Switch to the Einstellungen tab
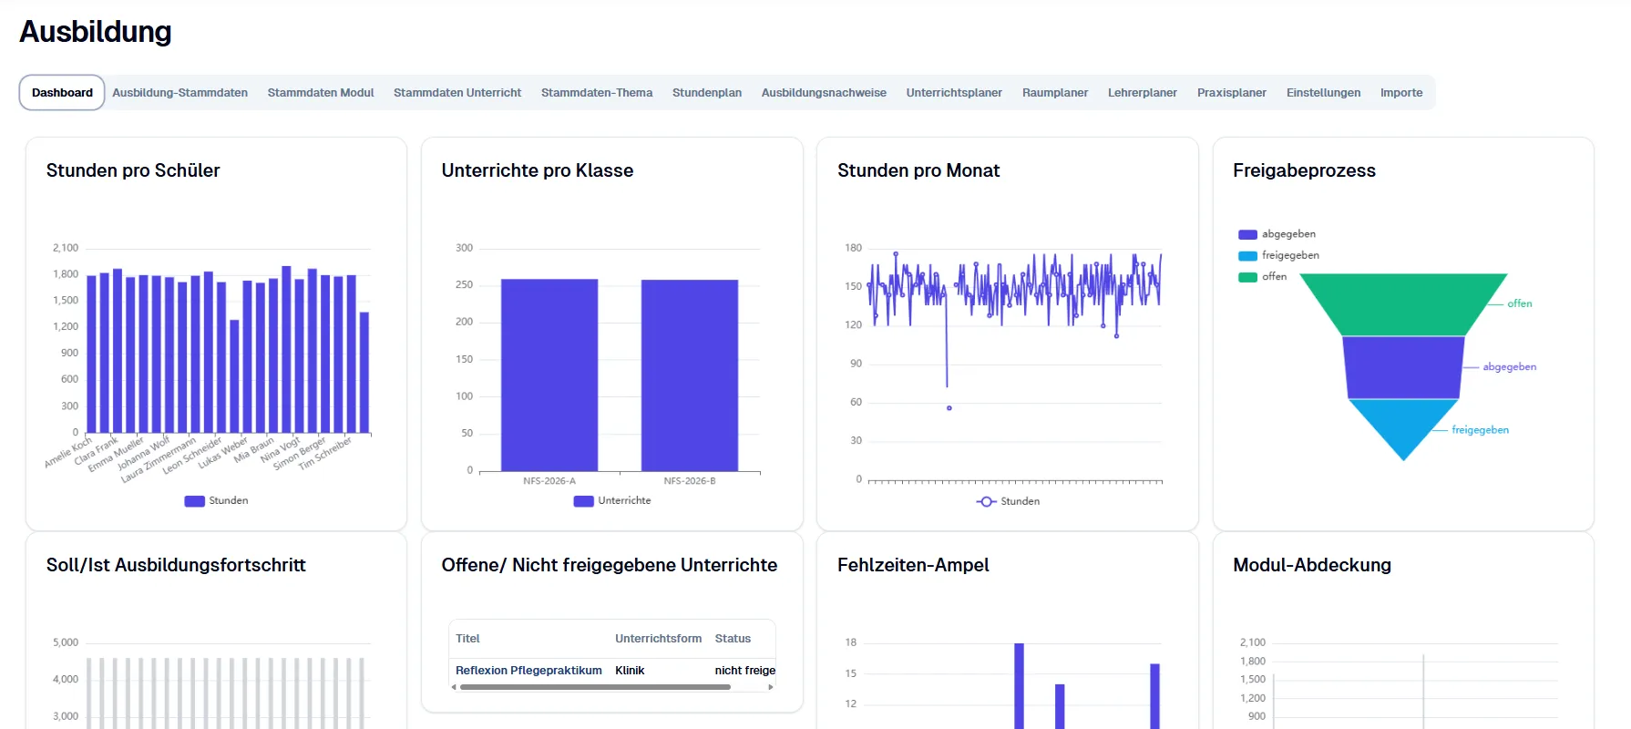The image size is (1631, 729). (x=1322, y=93)
